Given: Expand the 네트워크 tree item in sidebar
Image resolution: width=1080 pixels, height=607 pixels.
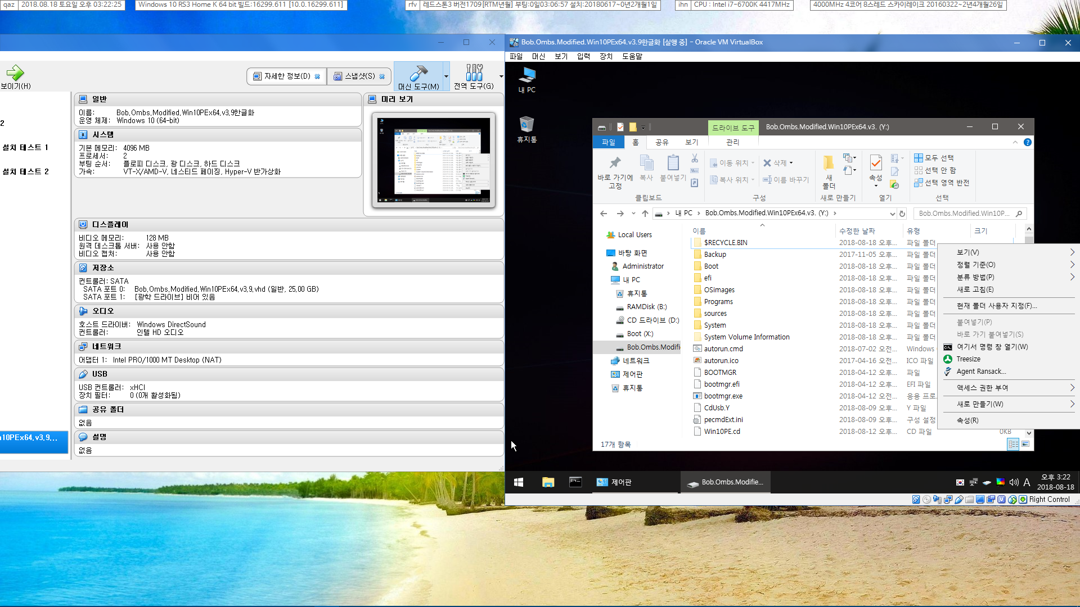Looking at the screenshot, I should [x=605, y=361].
